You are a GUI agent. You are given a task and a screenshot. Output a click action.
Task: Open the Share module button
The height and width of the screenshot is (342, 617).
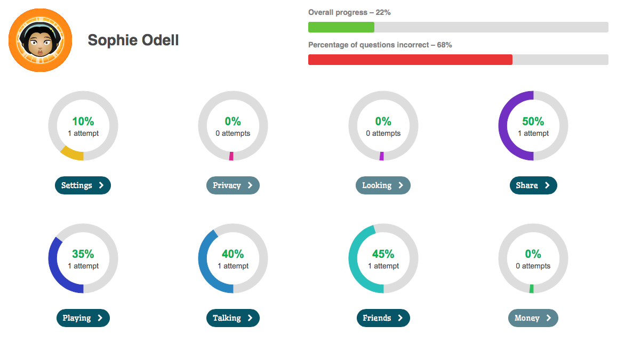point(533,185)
